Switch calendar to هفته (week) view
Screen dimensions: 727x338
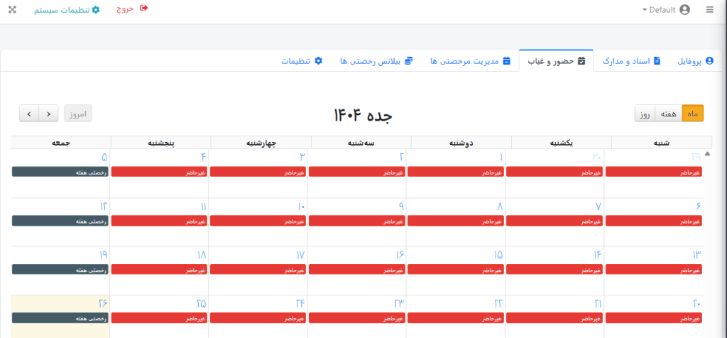668,114
